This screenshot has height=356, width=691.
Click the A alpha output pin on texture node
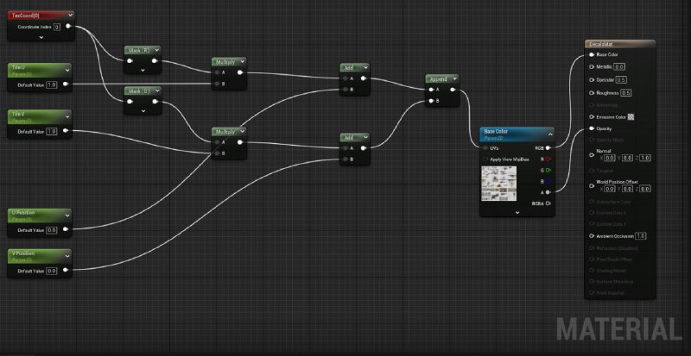coord(548,192)
